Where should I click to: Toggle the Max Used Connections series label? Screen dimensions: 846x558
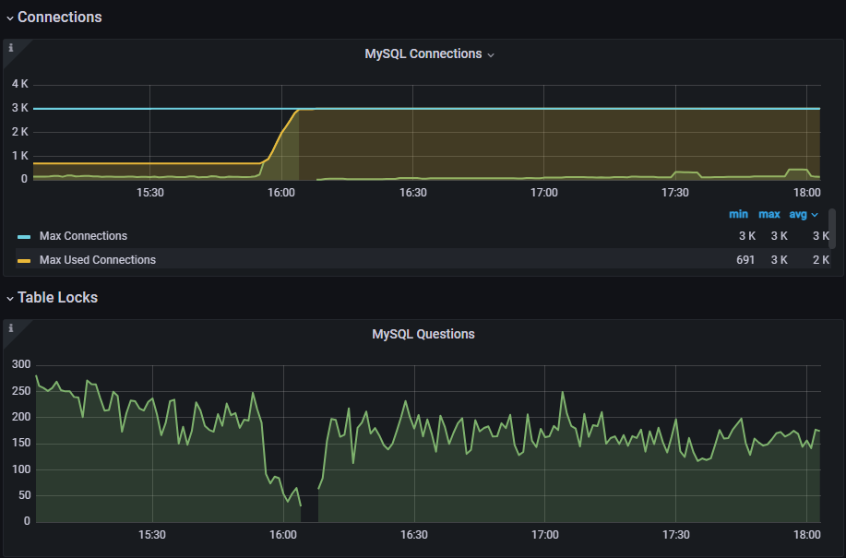point(97,260)
